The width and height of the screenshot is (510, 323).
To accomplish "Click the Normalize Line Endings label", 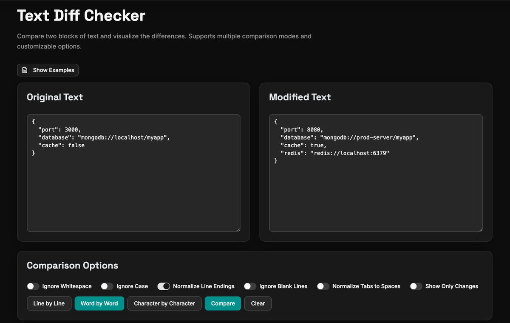I will click(204, 286).
